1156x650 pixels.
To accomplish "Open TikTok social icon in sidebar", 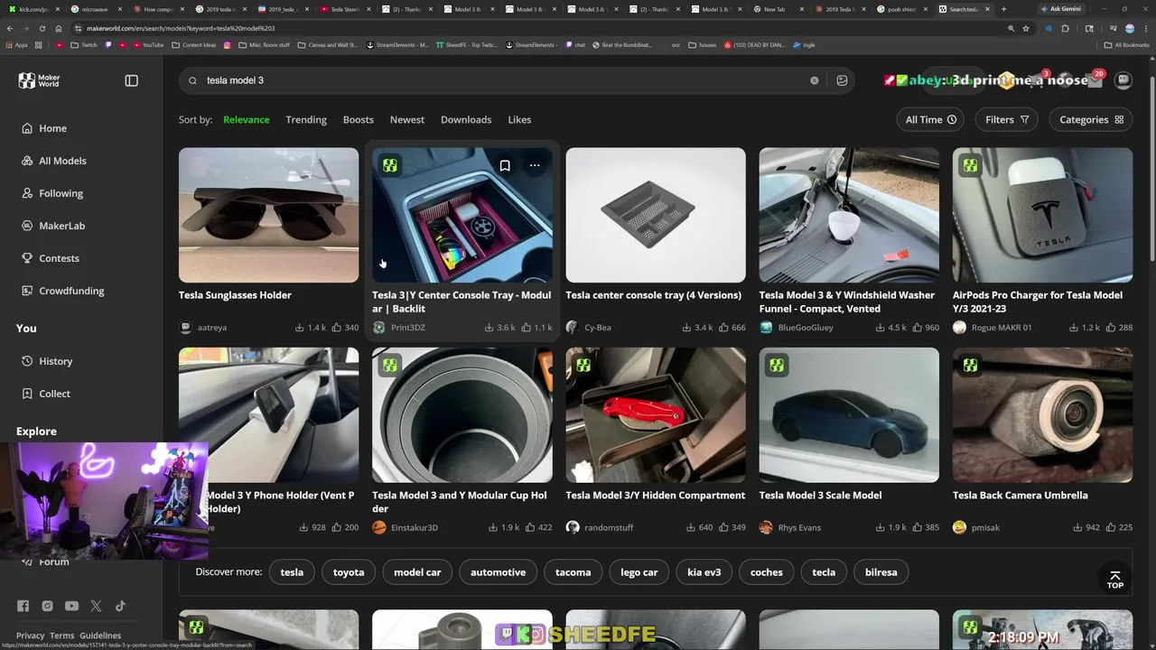I will [120, 606].
